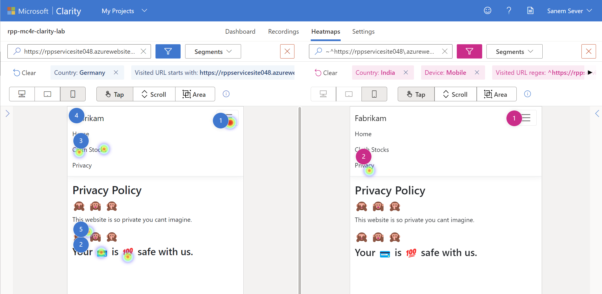Open the pink filter button

pos(469,51)
